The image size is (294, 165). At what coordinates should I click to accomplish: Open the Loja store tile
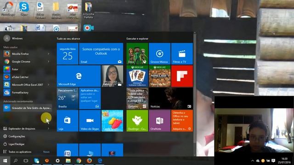[x=68, y=121]
